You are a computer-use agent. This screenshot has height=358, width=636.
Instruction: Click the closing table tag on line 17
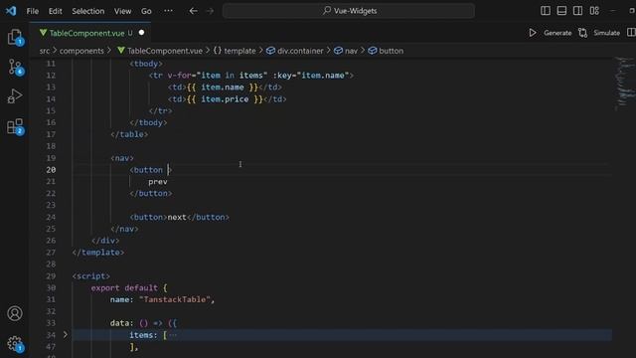tap(129, 134)
